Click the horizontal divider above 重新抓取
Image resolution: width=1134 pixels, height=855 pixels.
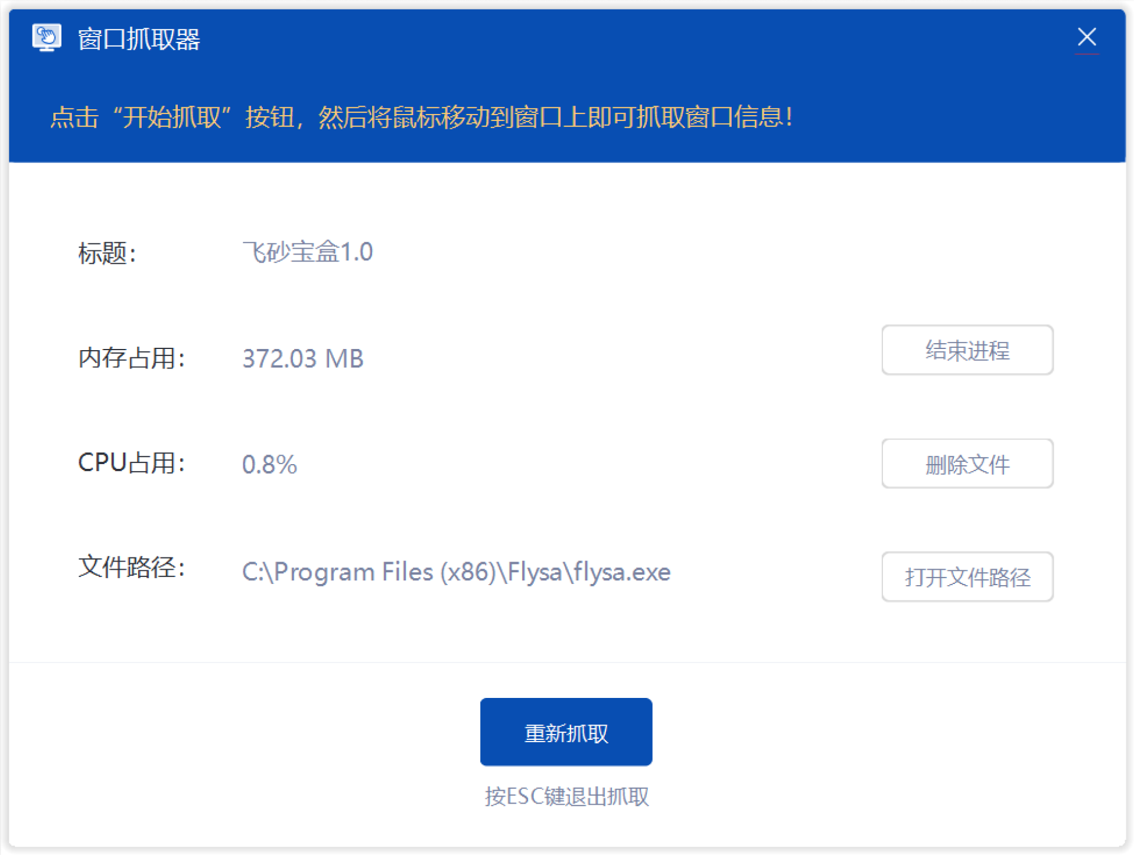click(x=567, y=662)
